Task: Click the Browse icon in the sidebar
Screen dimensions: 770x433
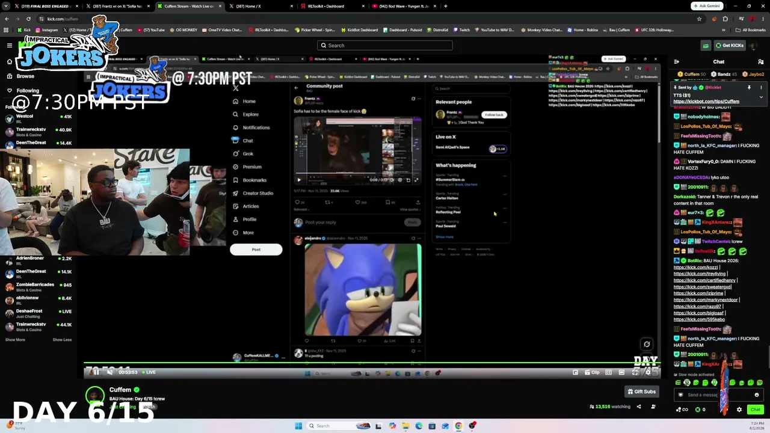Action: tap(10, 76)
